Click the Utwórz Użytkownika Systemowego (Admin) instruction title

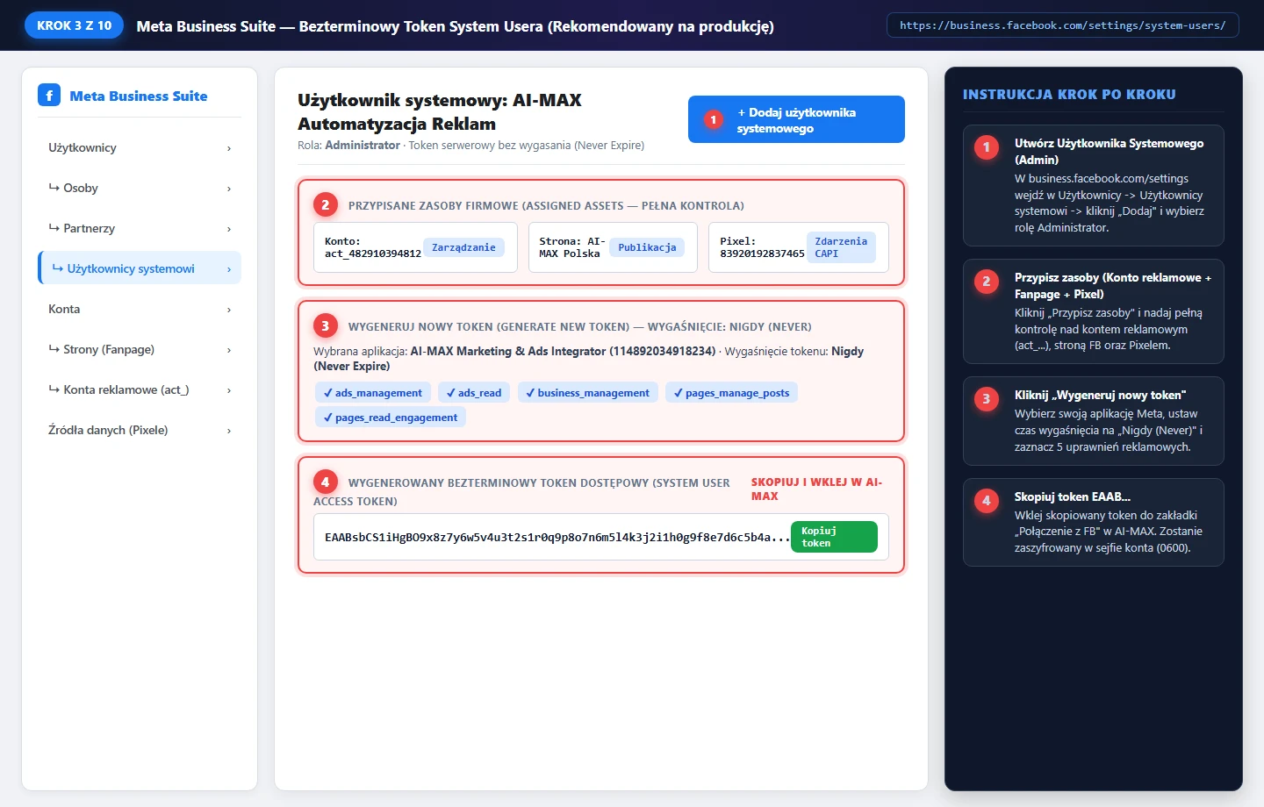[1109, 151]
